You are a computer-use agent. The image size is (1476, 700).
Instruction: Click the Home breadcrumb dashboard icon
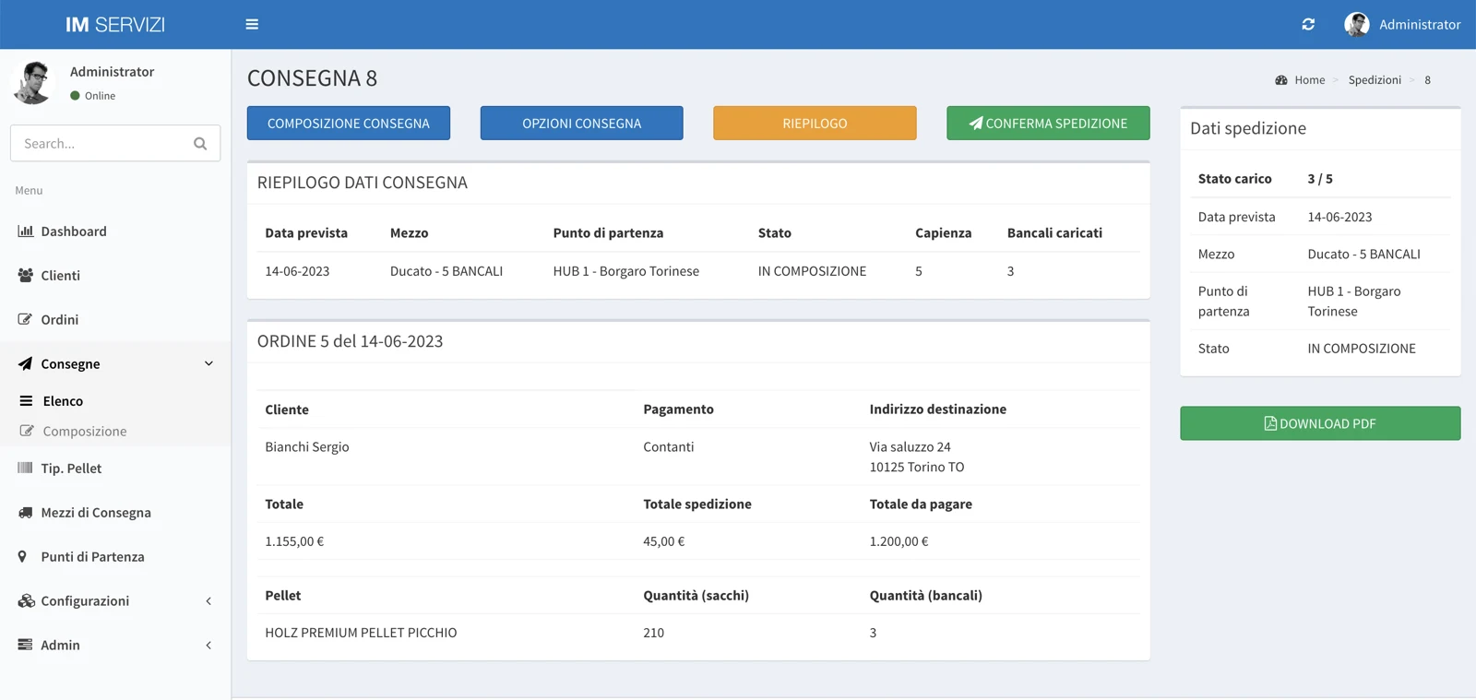click(1281, 80)
